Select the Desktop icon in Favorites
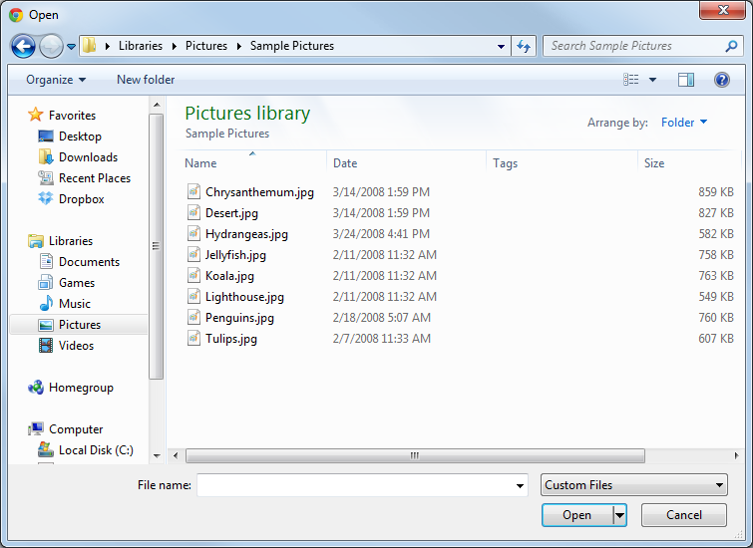 pyautogui.click(x=46, y=137)
